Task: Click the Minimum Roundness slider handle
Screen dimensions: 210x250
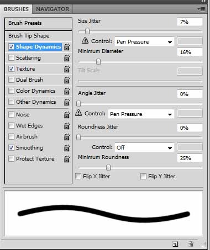Action: click(108, 167)
